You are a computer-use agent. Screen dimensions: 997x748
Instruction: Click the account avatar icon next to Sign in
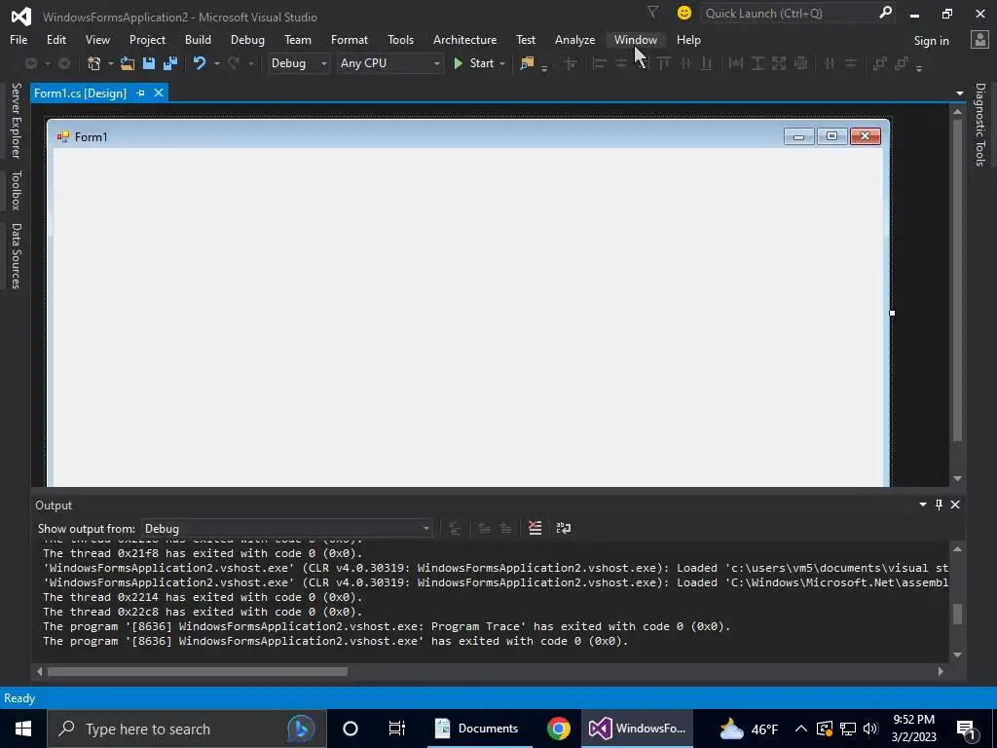pos(979,40)
